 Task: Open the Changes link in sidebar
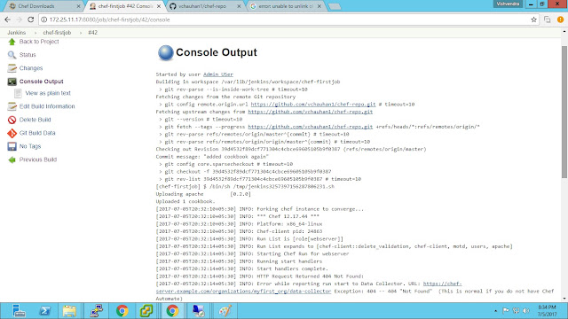click(x=31, y=68)
